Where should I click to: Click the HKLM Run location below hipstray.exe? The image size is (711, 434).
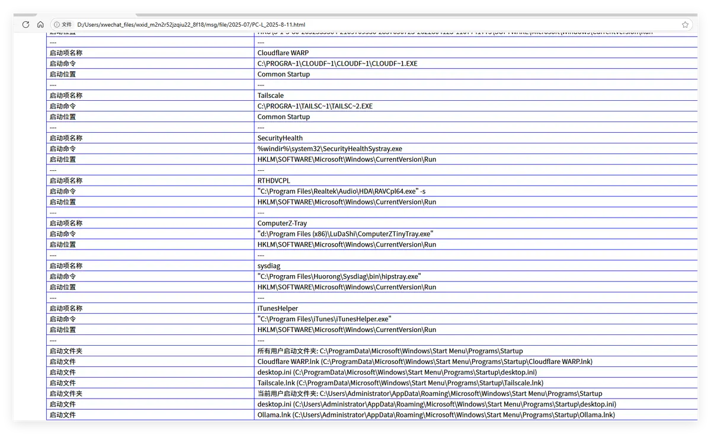pos(347,288)
